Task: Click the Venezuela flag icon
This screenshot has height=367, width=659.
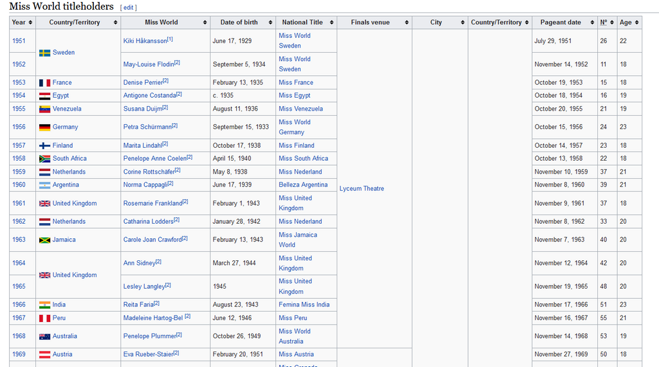Action: pyautogui.click(x=44, y=109)
